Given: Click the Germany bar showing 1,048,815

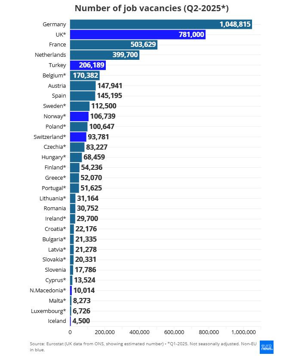Looking at the screenshot, I should [160, 25].
